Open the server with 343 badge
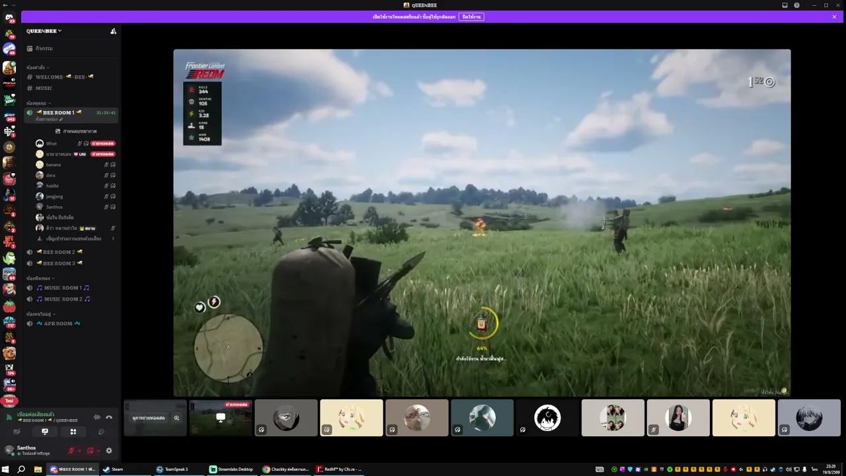The width and height of the screenshot is (846, 476). tap(9, 116)
